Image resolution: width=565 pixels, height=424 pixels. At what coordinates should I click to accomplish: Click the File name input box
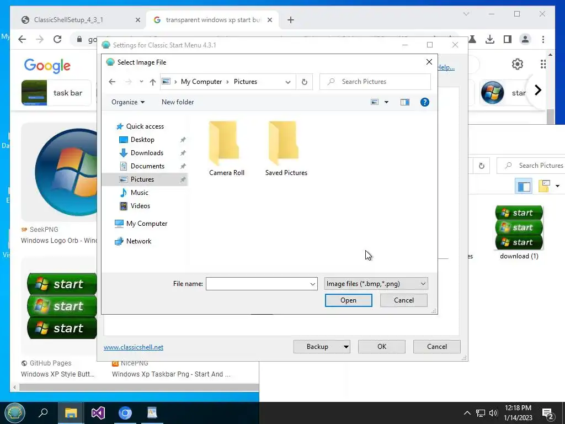pos(257,284)
